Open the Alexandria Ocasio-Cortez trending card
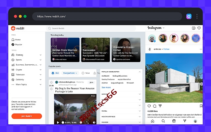This screenshot has width=211, height=132. (126, 50)
